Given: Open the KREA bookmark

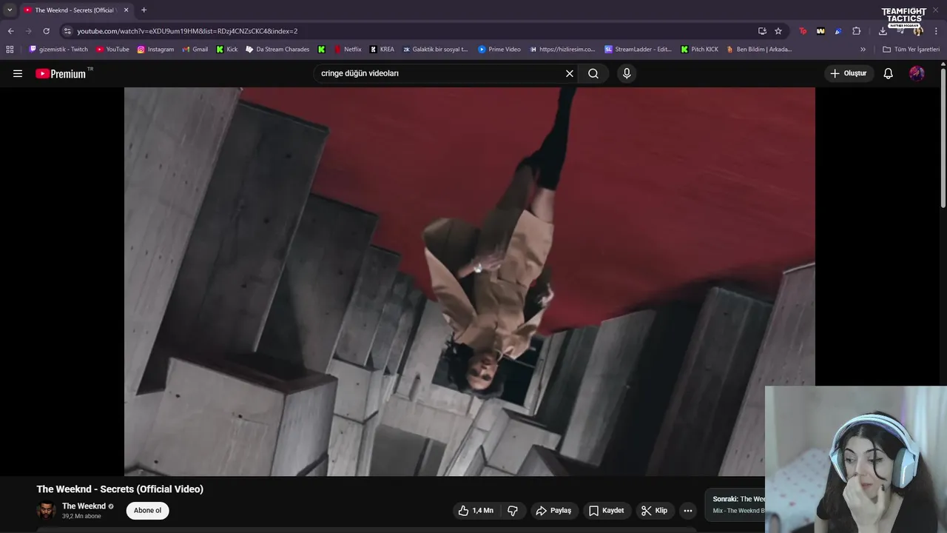Looking at the screenshot, I should coord(382,50).
